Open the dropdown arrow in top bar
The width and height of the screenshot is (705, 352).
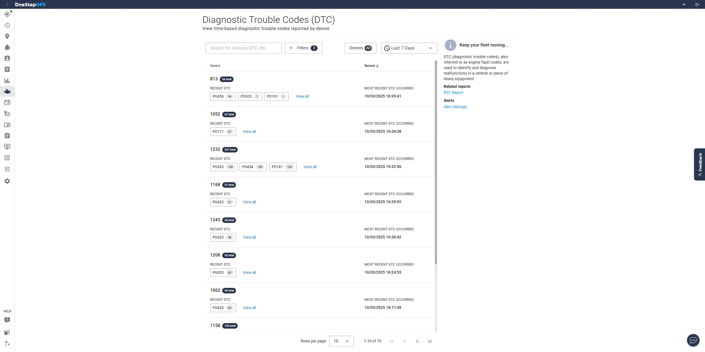(684, 4)
